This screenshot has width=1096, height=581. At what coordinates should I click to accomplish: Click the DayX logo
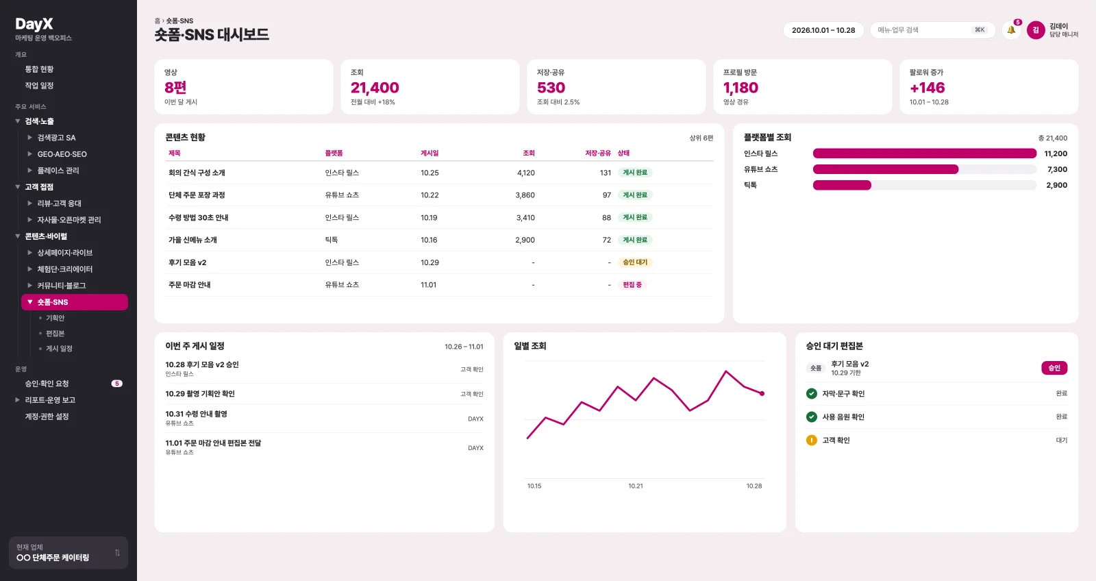coord(34,24)
